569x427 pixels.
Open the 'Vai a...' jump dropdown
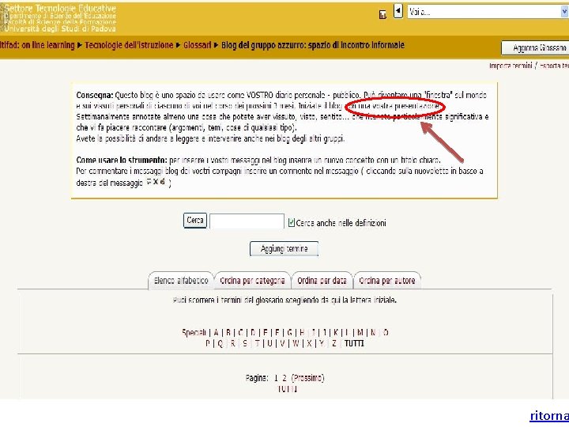coord(488,12)
